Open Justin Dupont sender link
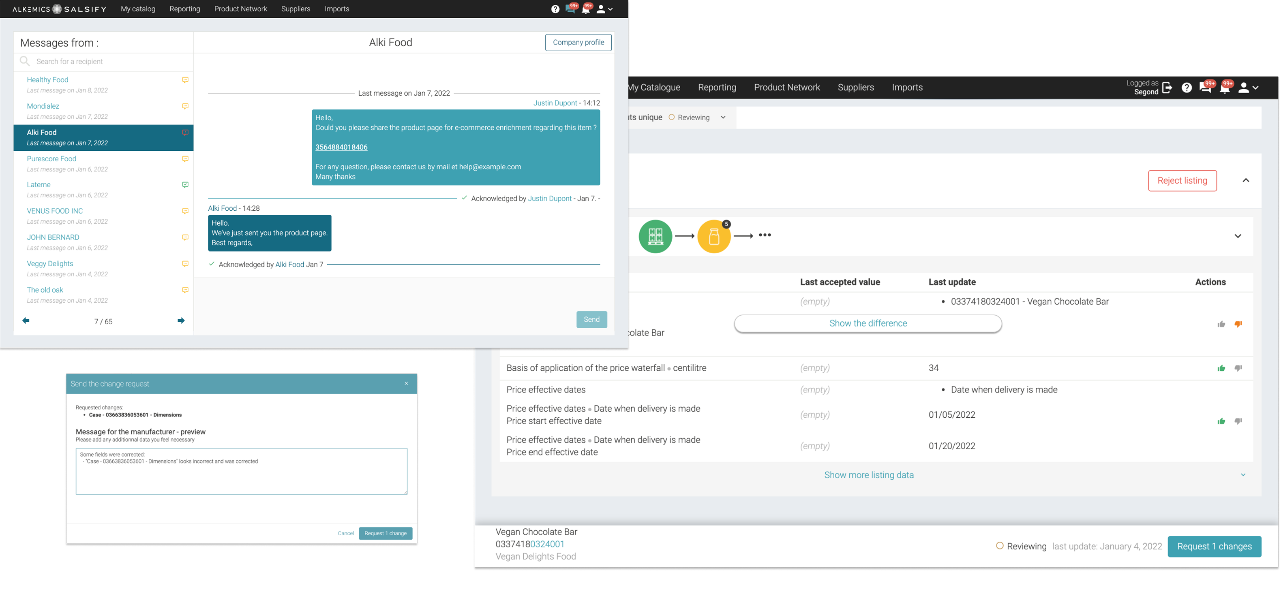The width and height of the screenshot is (1281, 598). [x=555, y=103]
